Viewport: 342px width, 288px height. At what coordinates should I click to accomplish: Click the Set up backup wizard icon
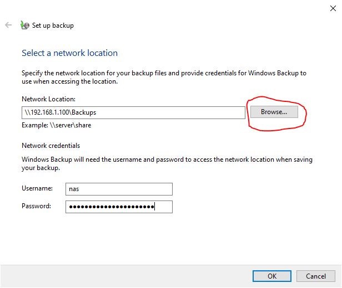[x=25, y=25]
